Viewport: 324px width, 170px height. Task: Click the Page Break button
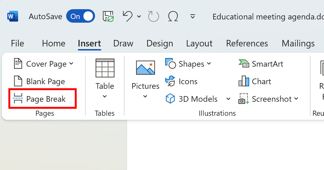click(x=40, y=99)
